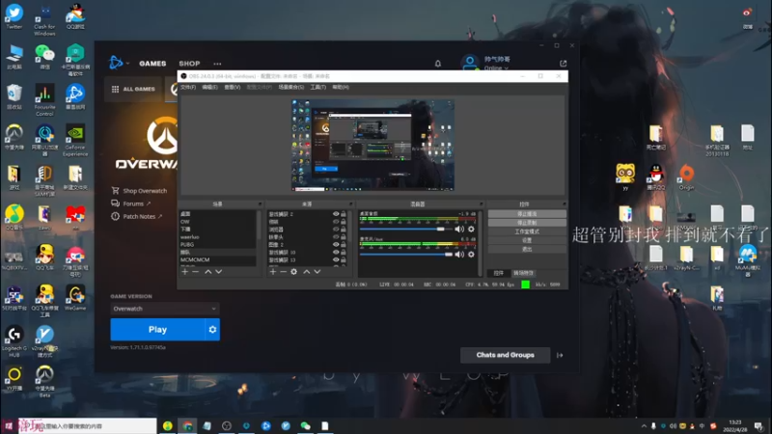The height and width of the screenshot is (434, 772).
Task: Open Chats and Groups button
Action: tap(505, 355)
